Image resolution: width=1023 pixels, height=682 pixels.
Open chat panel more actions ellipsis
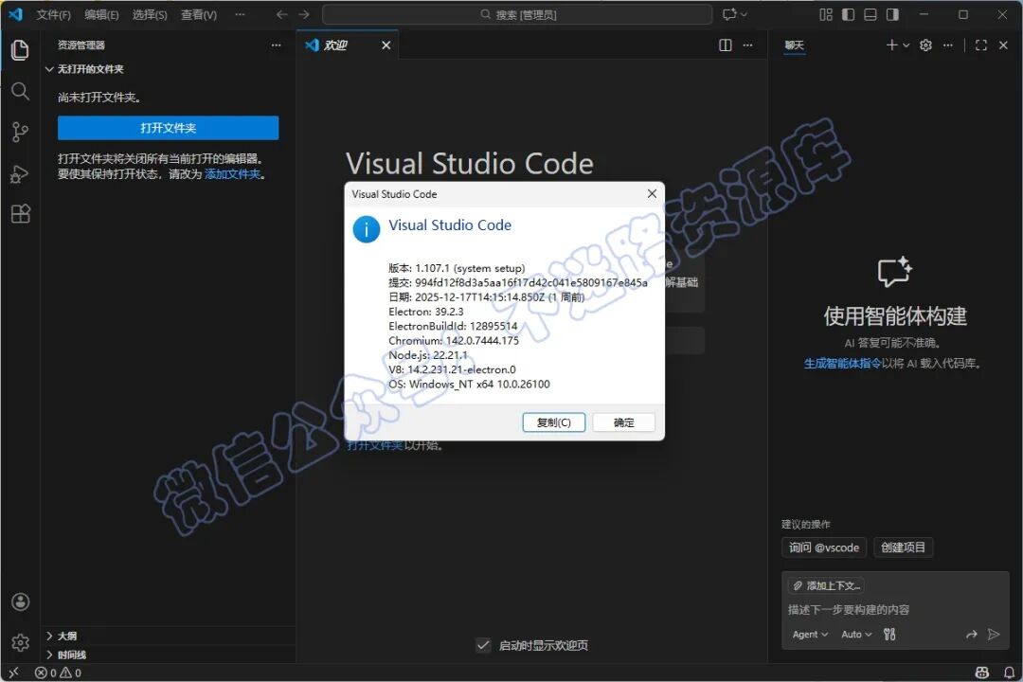tap(948, 45)
